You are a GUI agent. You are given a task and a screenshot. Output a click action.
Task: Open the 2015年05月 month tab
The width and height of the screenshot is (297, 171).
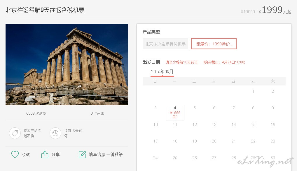tap(162, 72)
